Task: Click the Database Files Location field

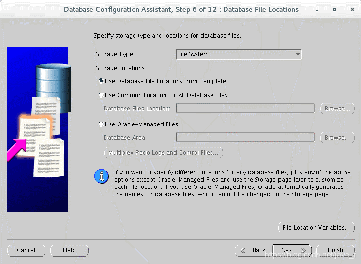Action: (x=245, y=109)
